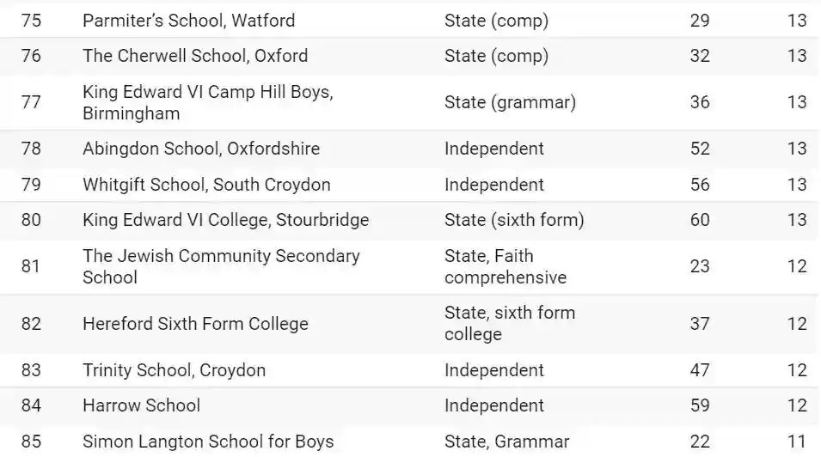This screenshot has height=457, width=821.
Task: Click King Edward VI Camp Hill Boys name
Action: 207,102
